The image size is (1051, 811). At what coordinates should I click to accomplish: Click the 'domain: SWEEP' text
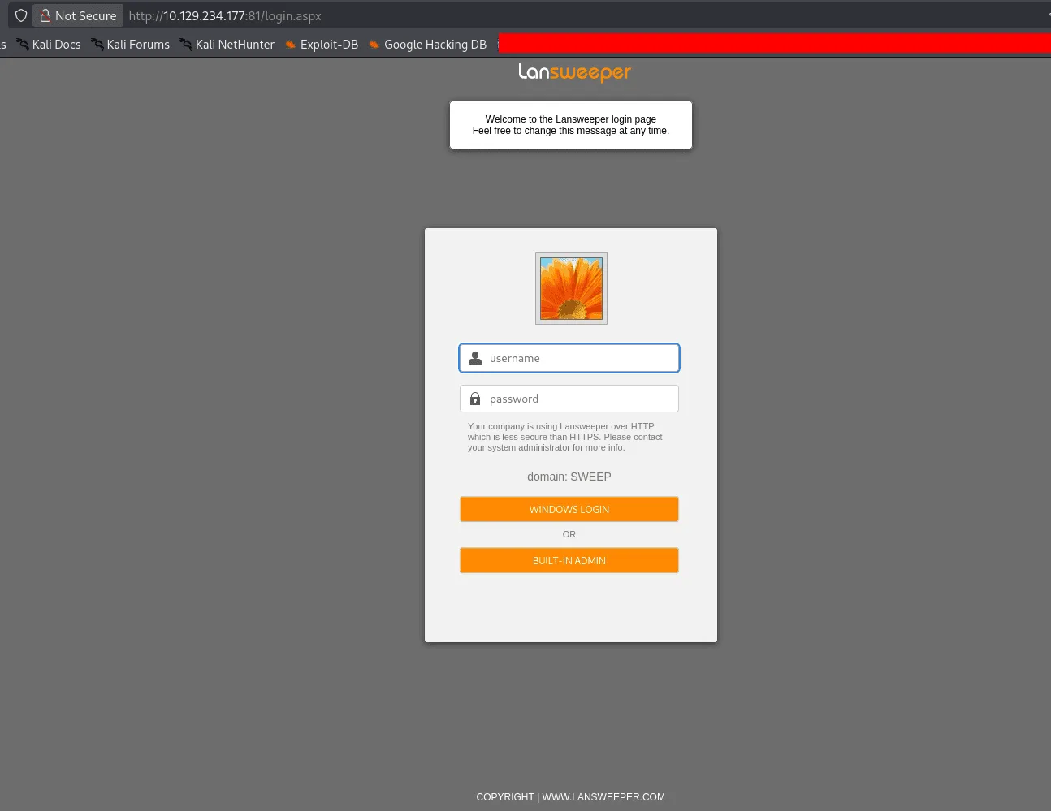(x=569, y=477)
